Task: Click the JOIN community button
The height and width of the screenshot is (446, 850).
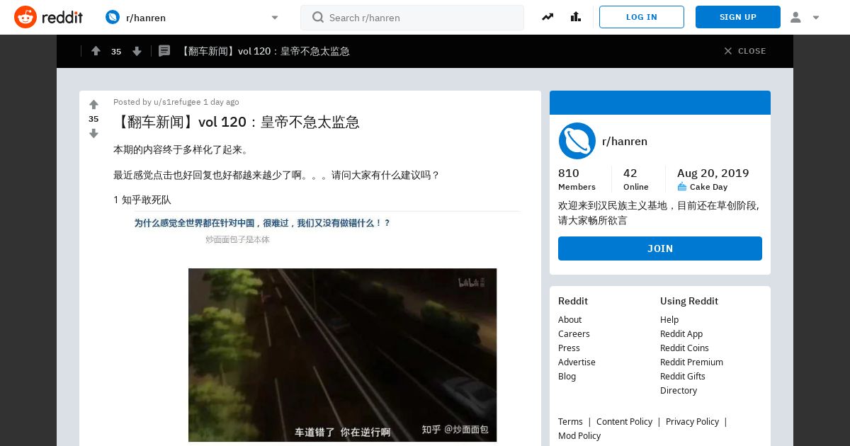Action: pos(660,248)
